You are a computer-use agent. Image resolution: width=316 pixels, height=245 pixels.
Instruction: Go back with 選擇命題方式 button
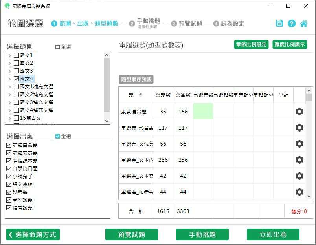tap(33, 234)
